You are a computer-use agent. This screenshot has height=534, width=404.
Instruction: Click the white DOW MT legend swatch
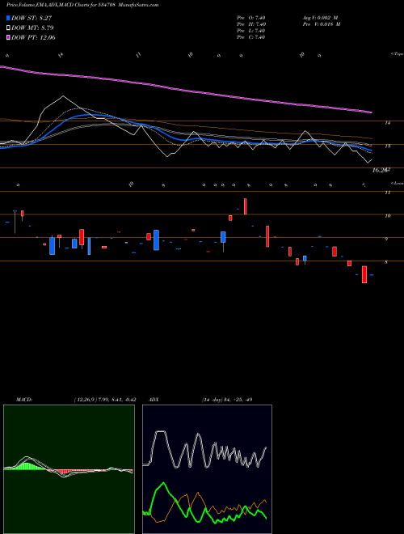[8, 28]
